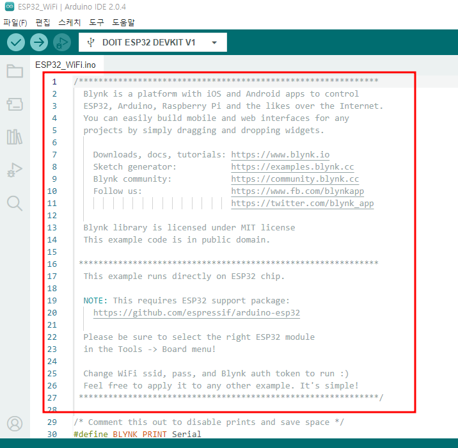Viewport: 458px width, 448px height.
Task: Click '#define' on line 30
Action: click(x=91, y=435)
